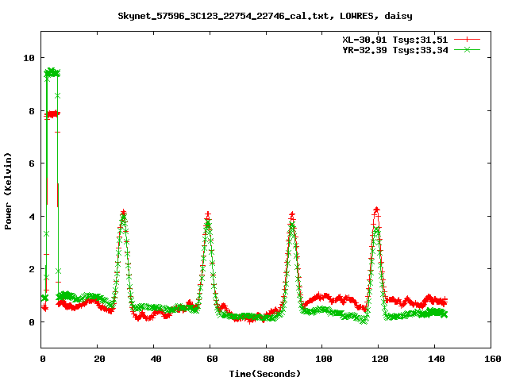This screenshot has width=508, height=381.
Task: Click the x-axis tick label 20
Action: tap(99, 359)
